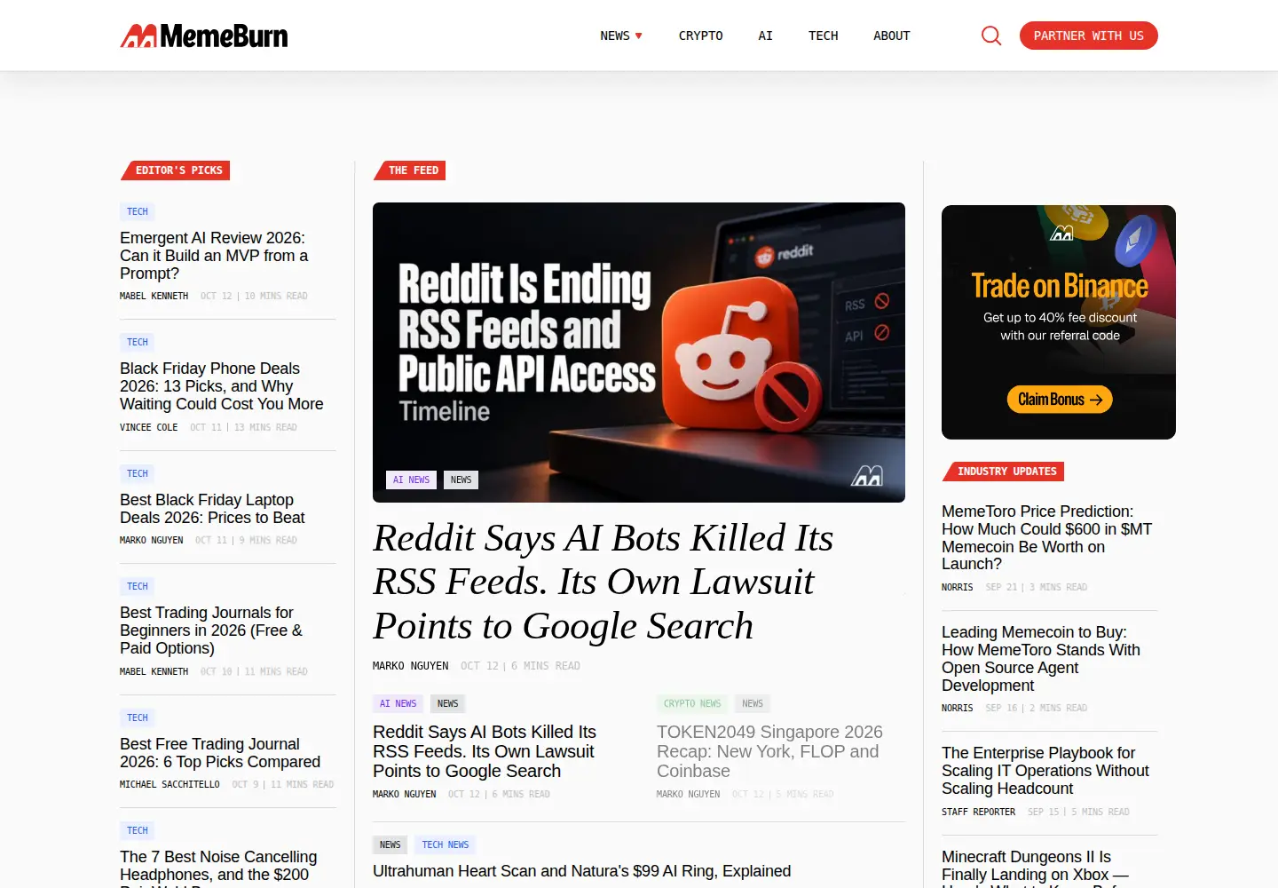Click Tech tag above Black Friday Phone Deals
The width and height of the screenshot is (1278, 888).
[138, 342]
